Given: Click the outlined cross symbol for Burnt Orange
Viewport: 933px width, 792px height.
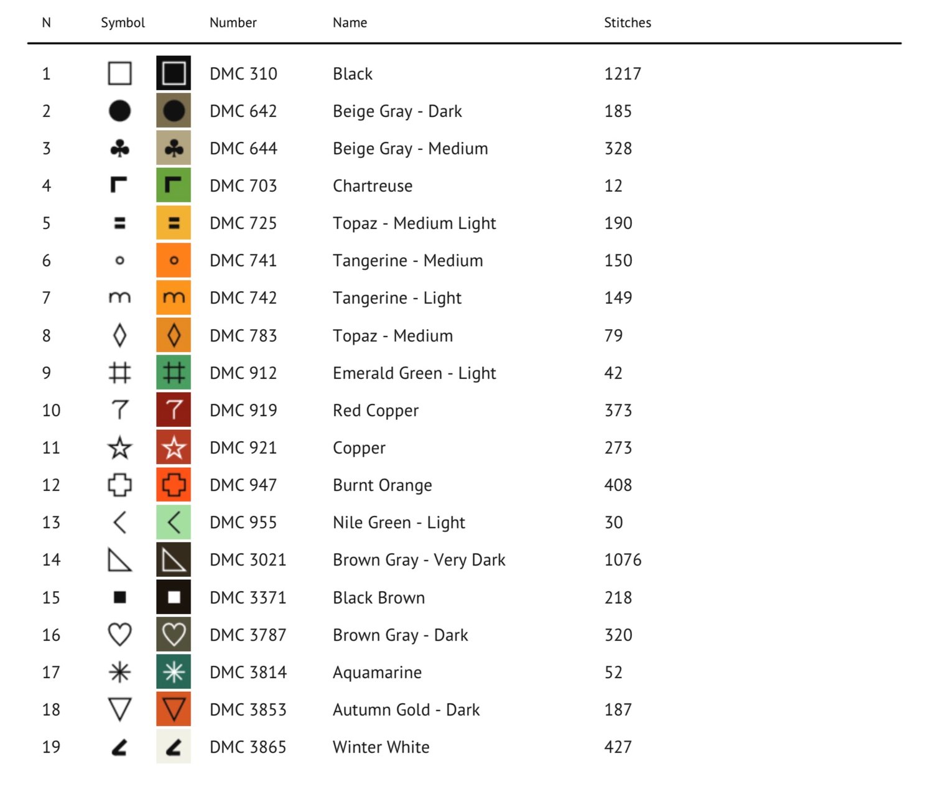Looking at the screenshot, I should [x=119, y=485].
